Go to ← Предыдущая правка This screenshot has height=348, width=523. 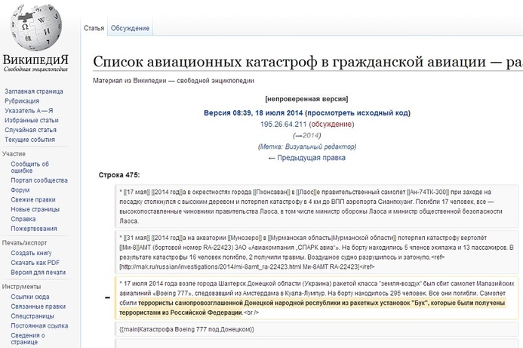[x=306, y=158]
